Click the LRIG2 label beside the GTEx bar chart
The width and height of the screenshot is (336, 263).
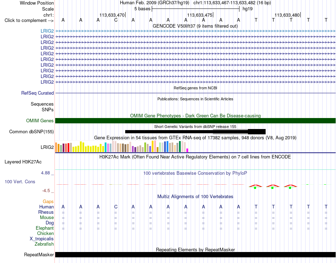[47, 147]
